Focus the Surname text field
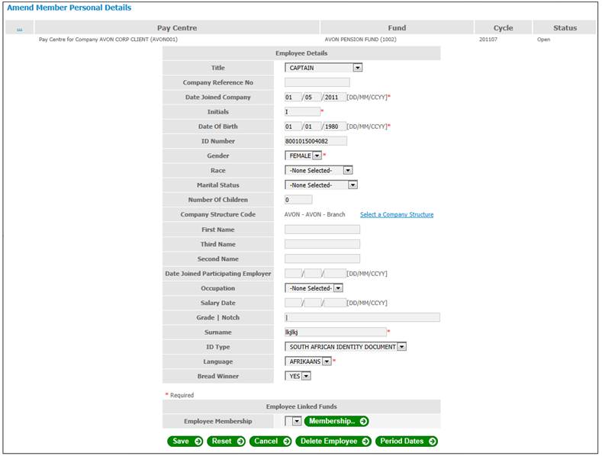This screenshot has width=602, height=456. (x=335, y=332)
